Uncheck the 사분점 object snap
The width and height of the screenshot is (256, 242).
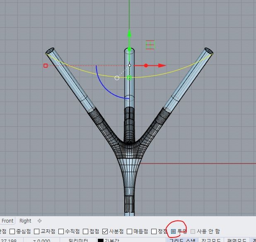click(x=105, y=231)
